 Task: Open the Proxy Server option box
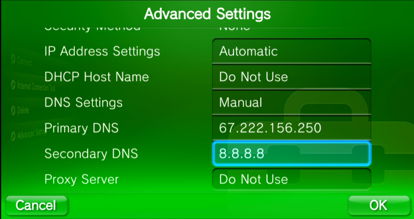pos(291,179)
